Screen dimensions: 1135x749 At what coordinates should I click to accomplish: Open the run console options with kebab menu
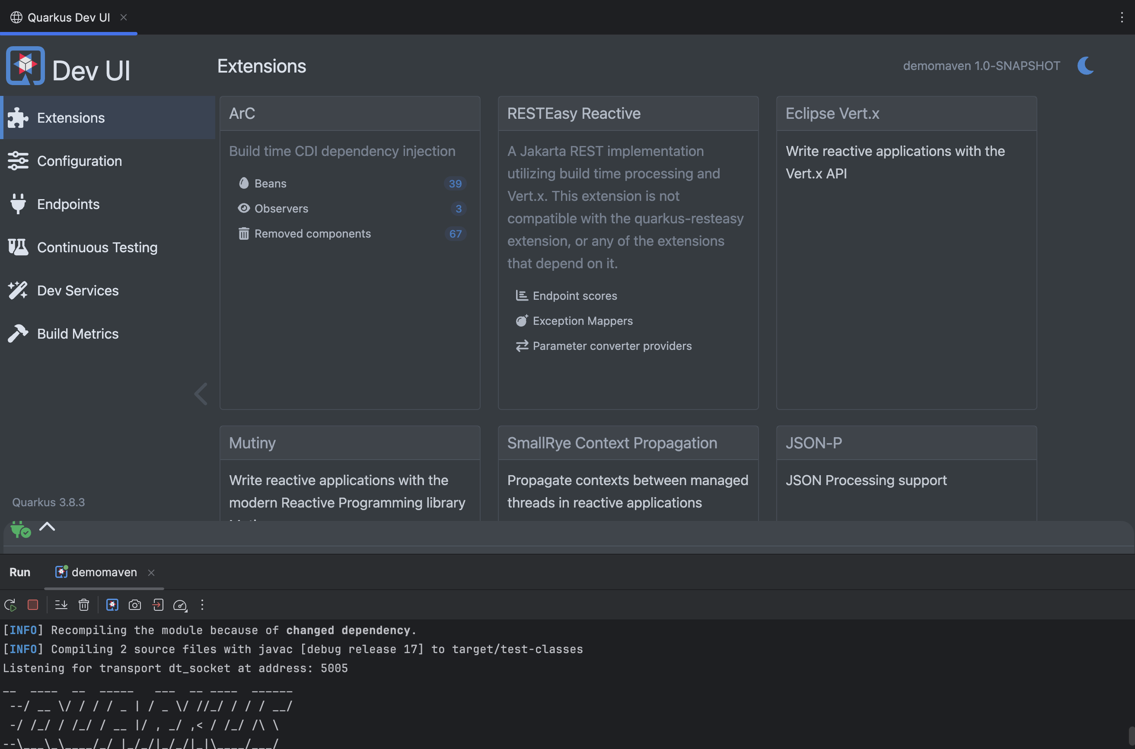(x=203, y=605)
